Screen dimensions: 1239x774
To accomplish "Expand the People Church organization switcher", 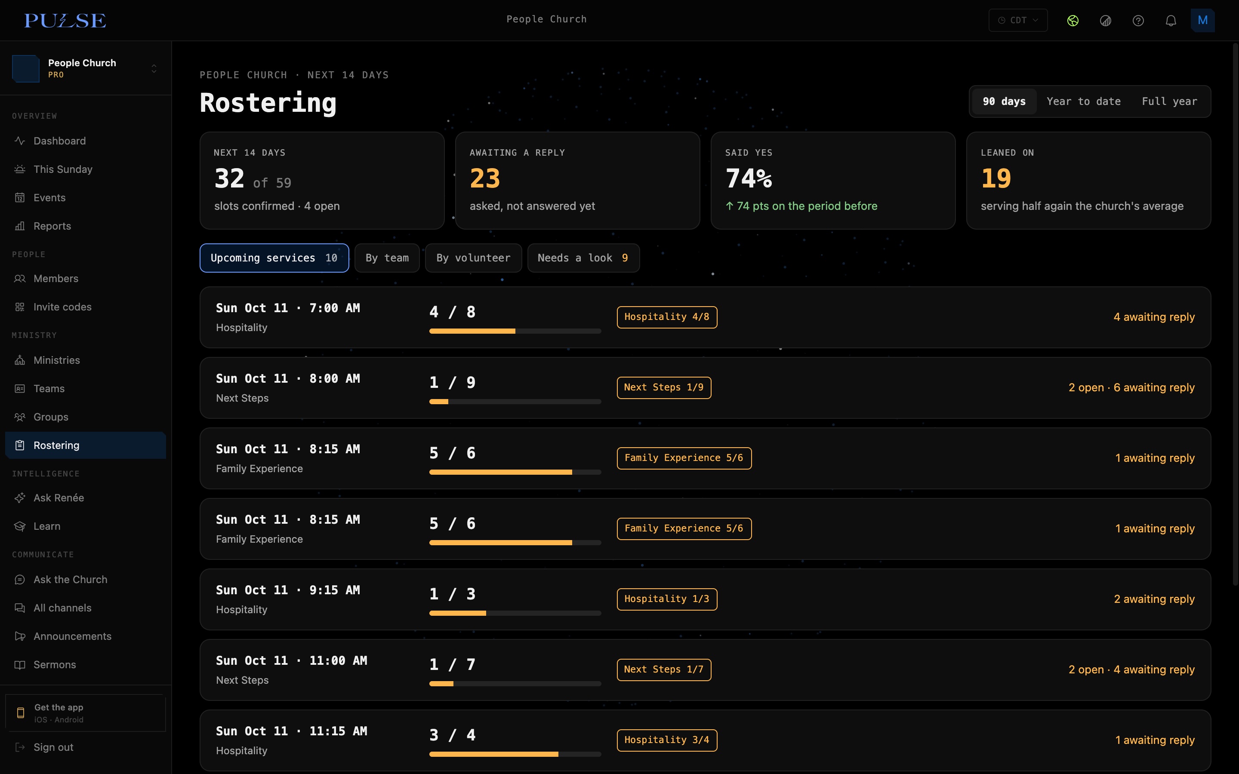I will pos(86,68).
